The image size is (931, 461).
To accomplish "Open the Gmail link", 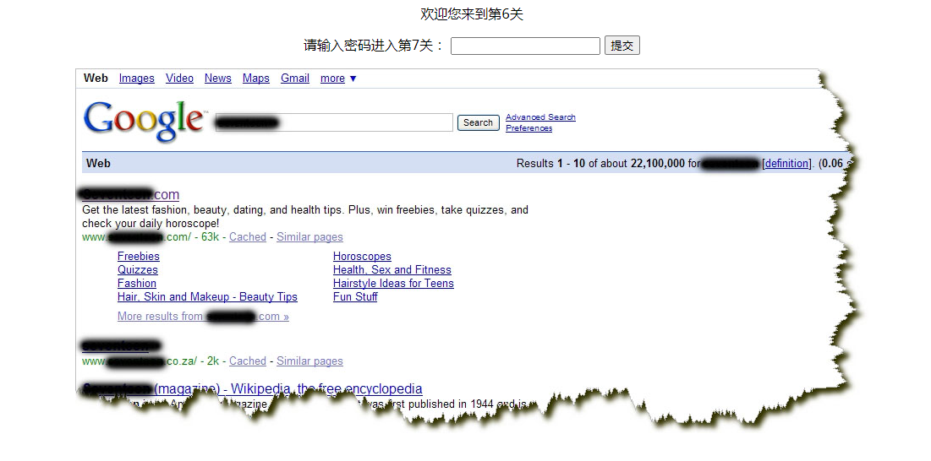I will coord(295,79).
